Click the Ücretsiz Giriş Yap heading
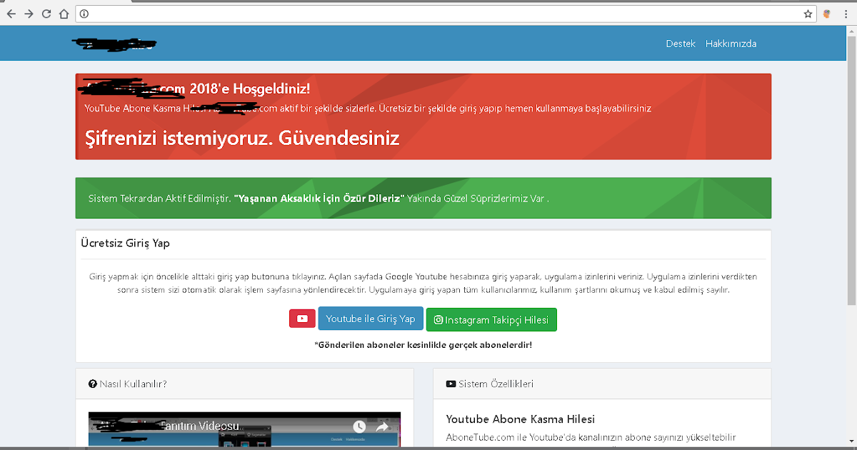Viewport: 857px width, 450px height. click(x=125, y=243)
